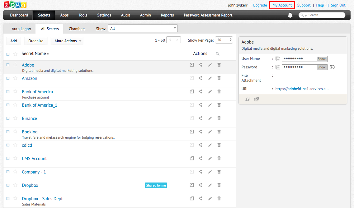Open the Dashboard menu

[19, 15]
